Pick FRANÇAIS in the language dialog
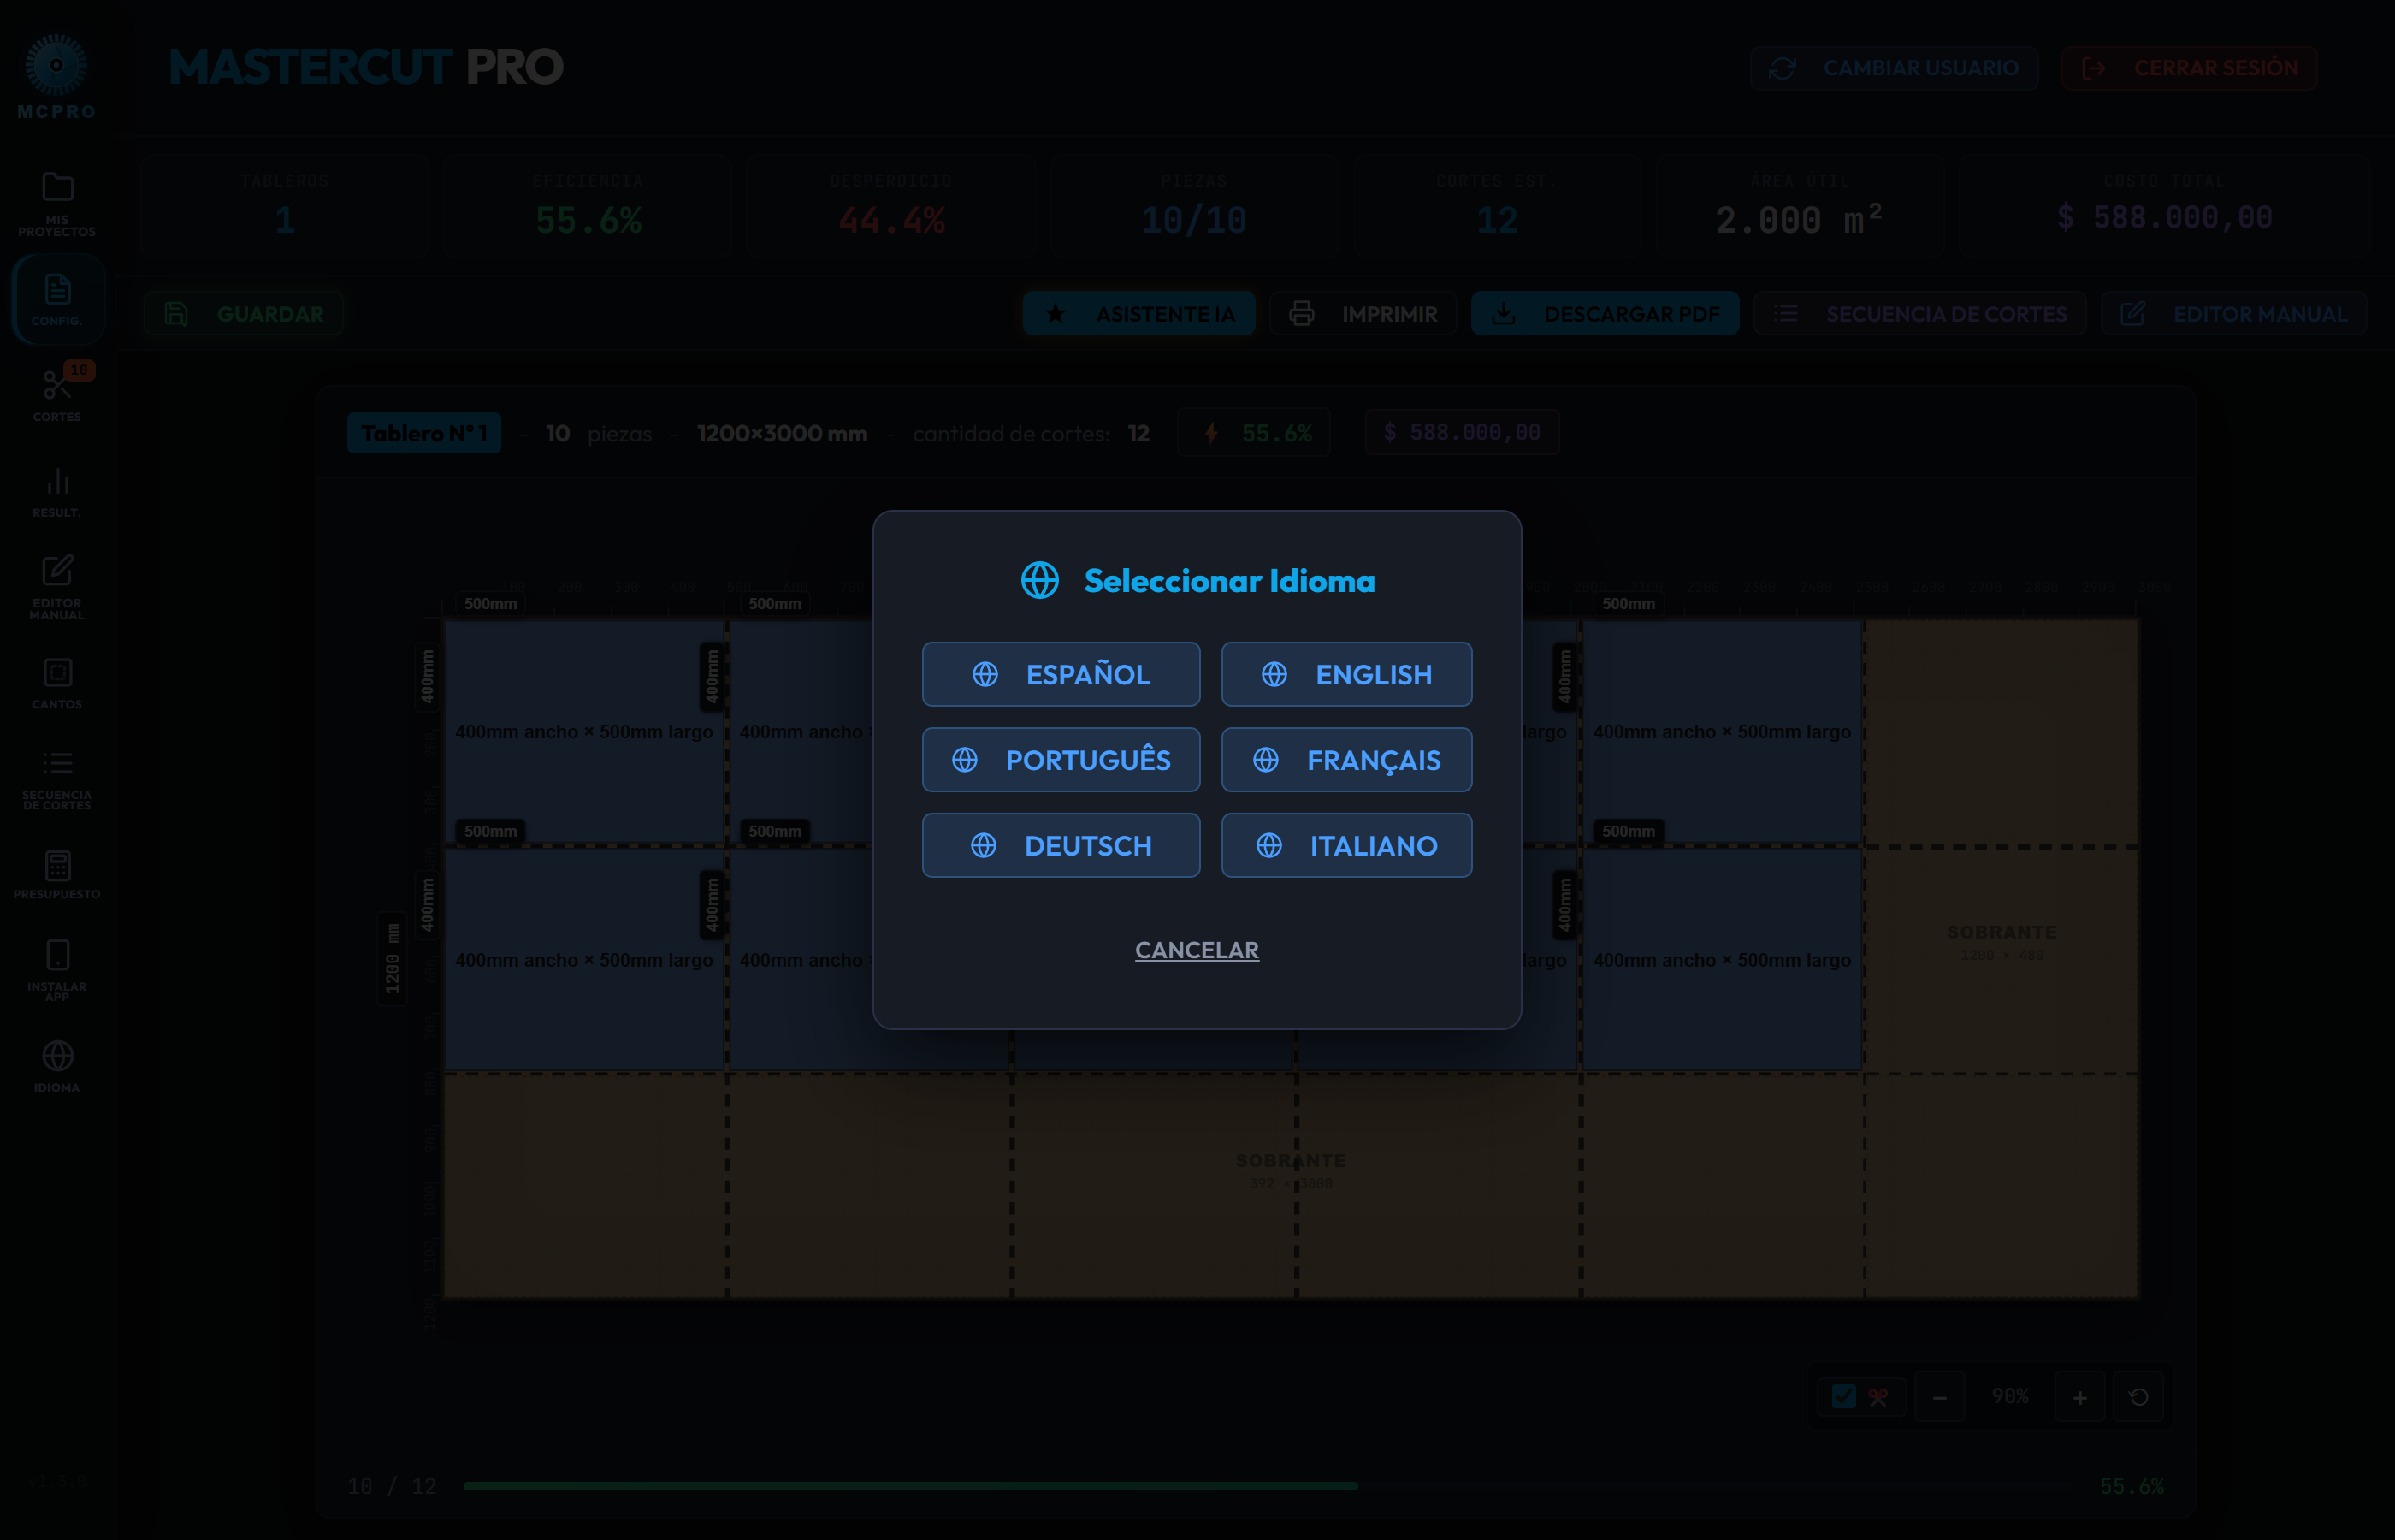This screenshot has height=1540, width=2395. point(1346,760)
